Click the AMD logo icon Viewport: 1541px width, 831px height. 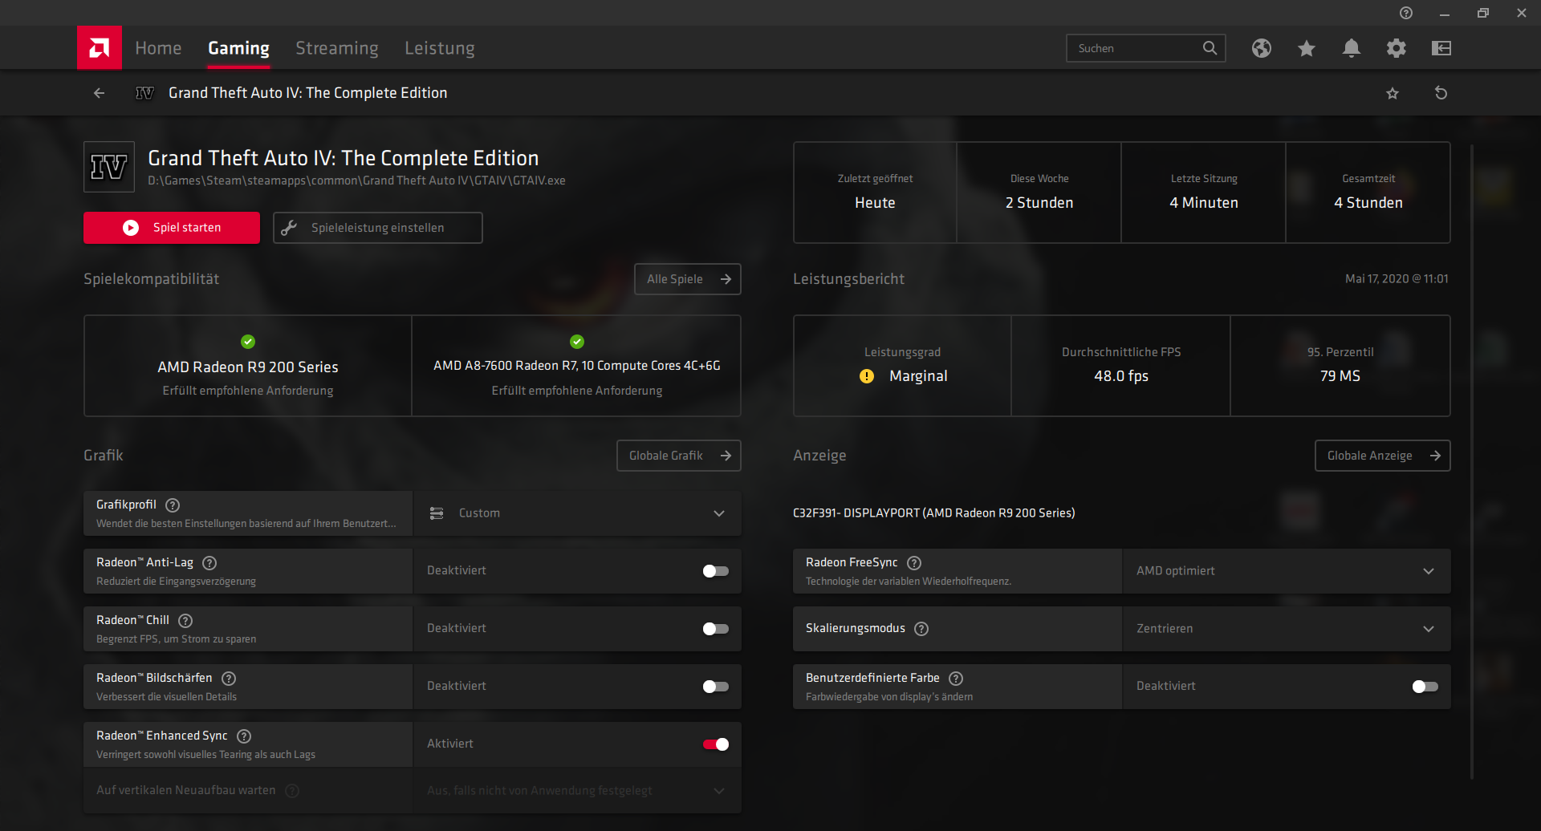(100, 48)
